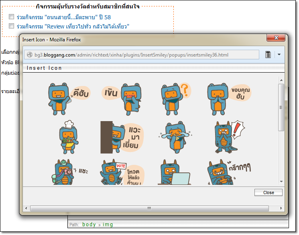Image resolution: width=299 pixels, height=235 pixels.
Task: Click the vertical scrollbar thumb
Action: [281, 107]
